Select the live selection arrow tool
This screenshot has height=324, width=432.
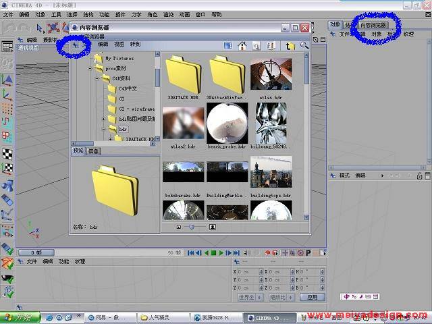tap(40, 28)
